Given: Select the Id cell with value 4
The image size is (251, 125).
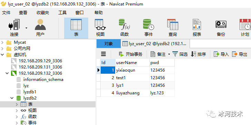Looking at the screenshot, I should point(108,93).
